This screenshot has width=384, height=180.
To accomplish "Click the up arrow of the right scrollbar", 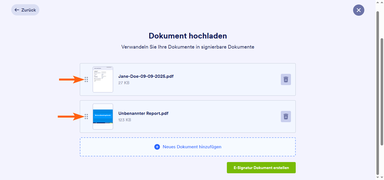I will click(382, 2).
